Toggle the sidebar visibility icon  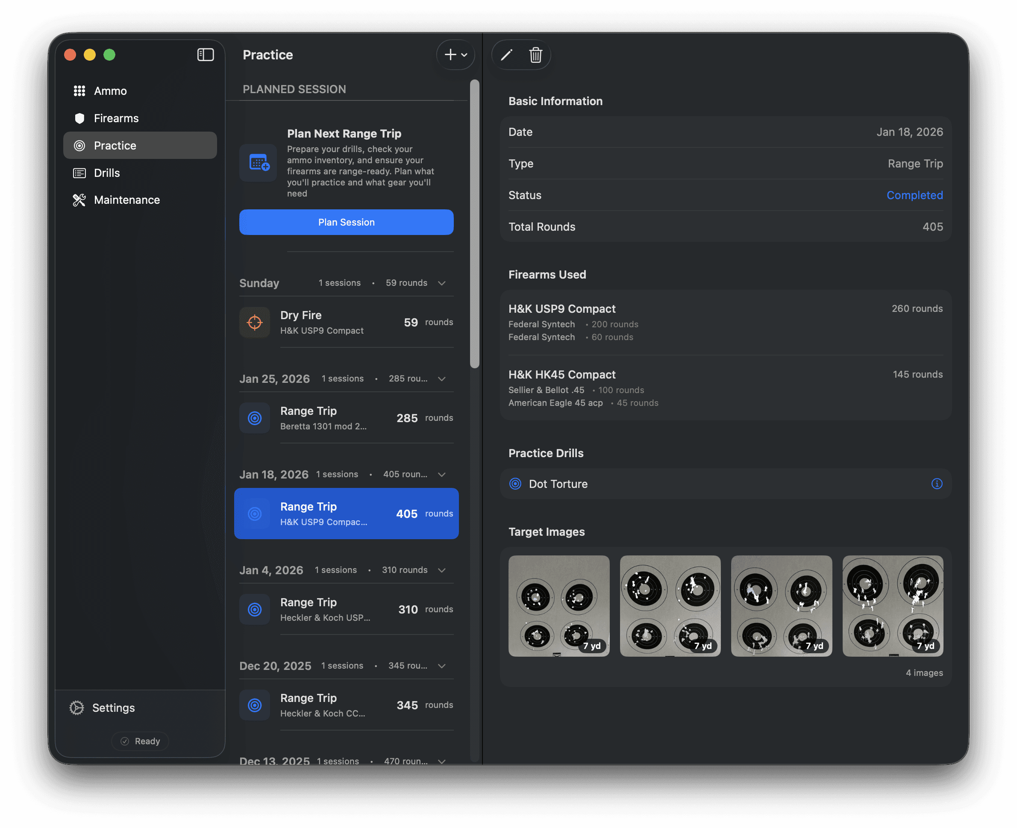pos(206,54)
